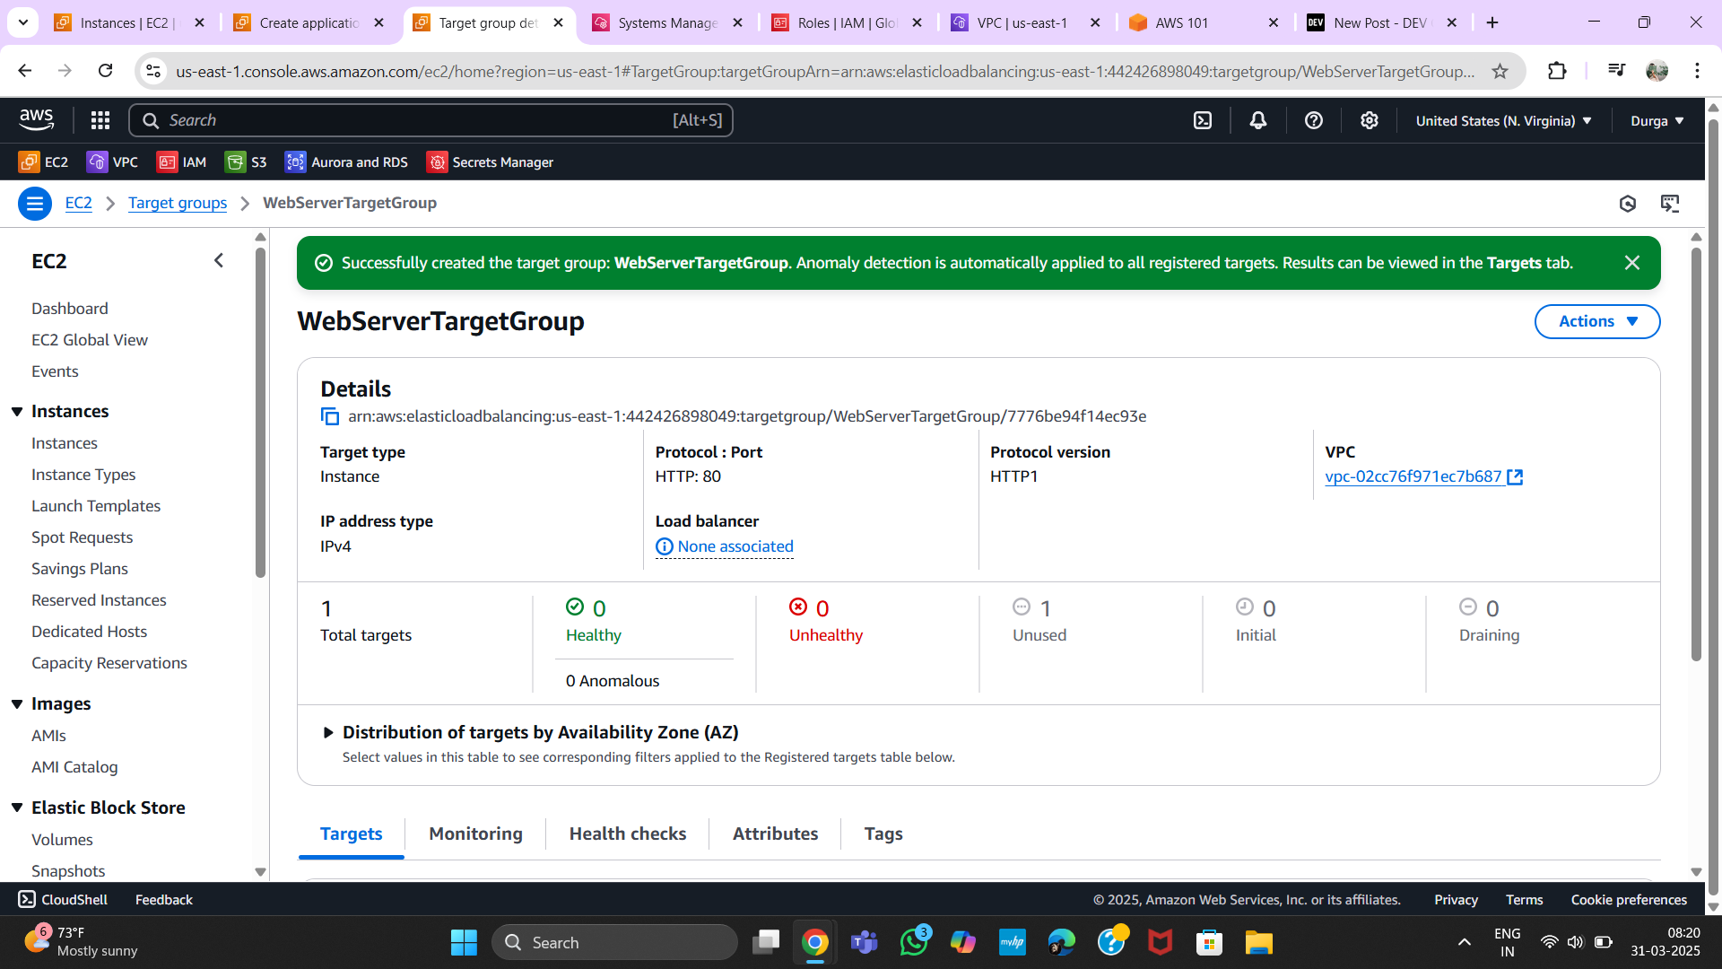Switch to the Tags tab
The height and width of the screenshot is (969, 1722).
tap(883, 834)
